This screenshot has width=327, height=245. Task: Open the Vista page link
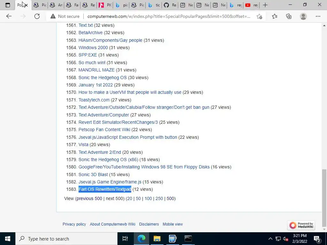click(x=83, y=145)
